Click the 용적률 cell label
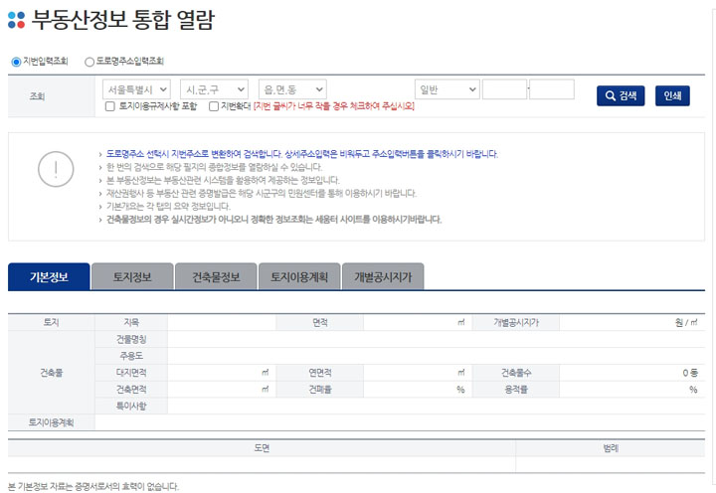Screen dimensions: 716x493 pos(516,390)
